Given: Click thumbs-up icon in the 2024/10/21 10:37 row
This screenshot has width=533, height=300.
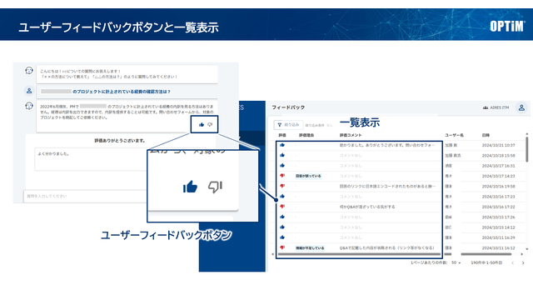Looking at the screenshot, I should (282, 145).
